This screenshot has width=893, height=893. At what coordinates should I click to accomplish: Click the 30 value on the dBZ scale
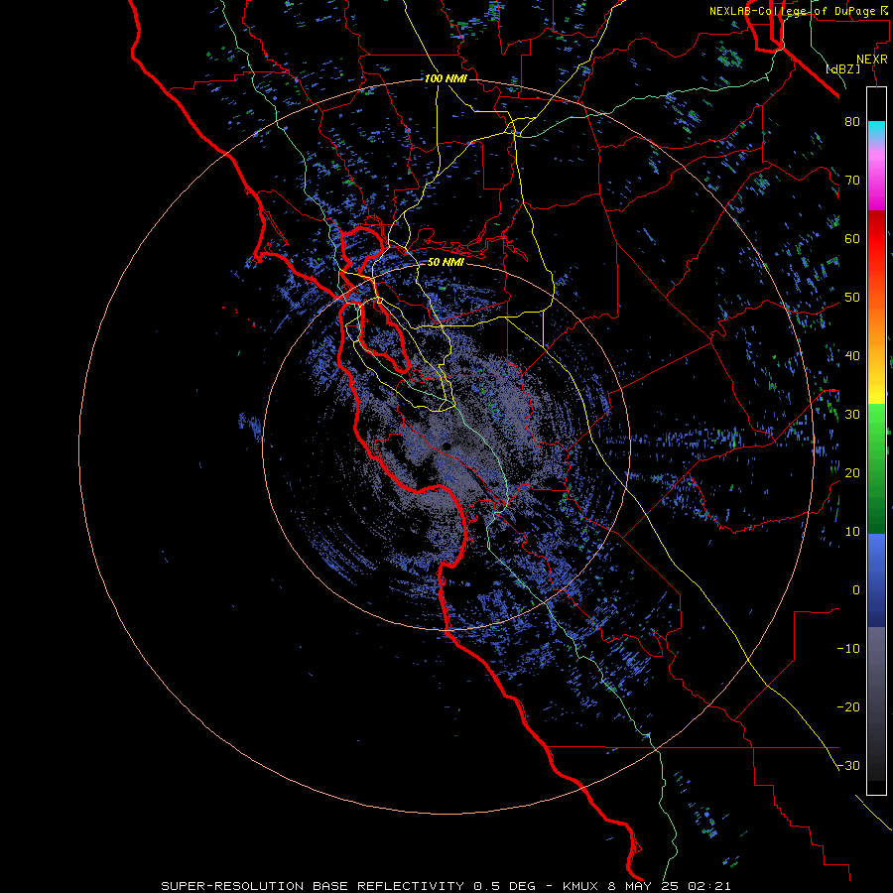[852, 415]
